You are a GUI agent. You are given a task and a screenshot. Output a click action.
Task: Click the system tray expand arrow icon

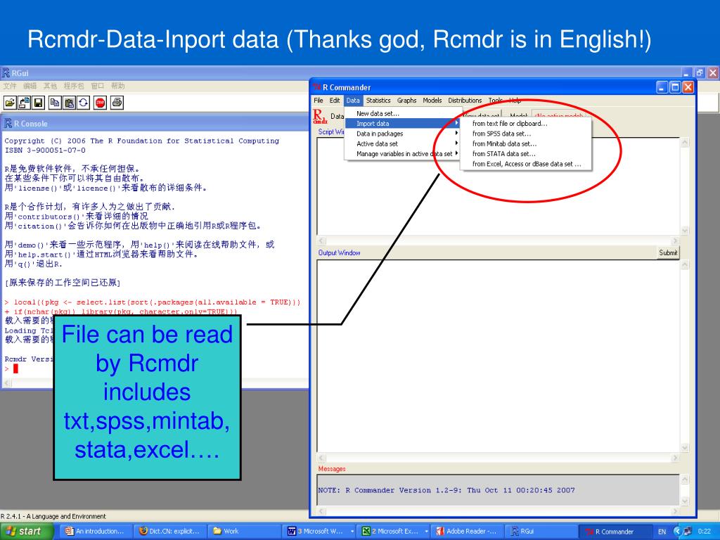[677, 532]
